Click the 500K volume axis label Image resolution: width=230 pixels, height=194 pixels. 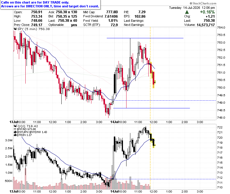tap(9, 181)
